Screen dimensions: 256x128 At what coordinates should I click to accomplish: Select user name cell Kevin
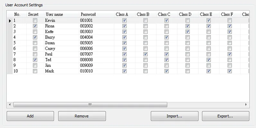point(62,21)
